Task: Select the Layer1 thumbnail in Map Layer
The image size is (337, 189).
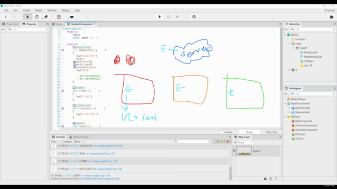Action: point(244,151)
